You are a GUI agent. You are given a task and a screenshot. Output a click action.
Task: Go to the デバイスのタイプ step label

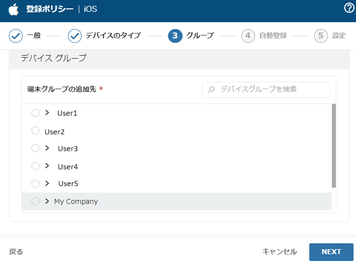point(113,35)
